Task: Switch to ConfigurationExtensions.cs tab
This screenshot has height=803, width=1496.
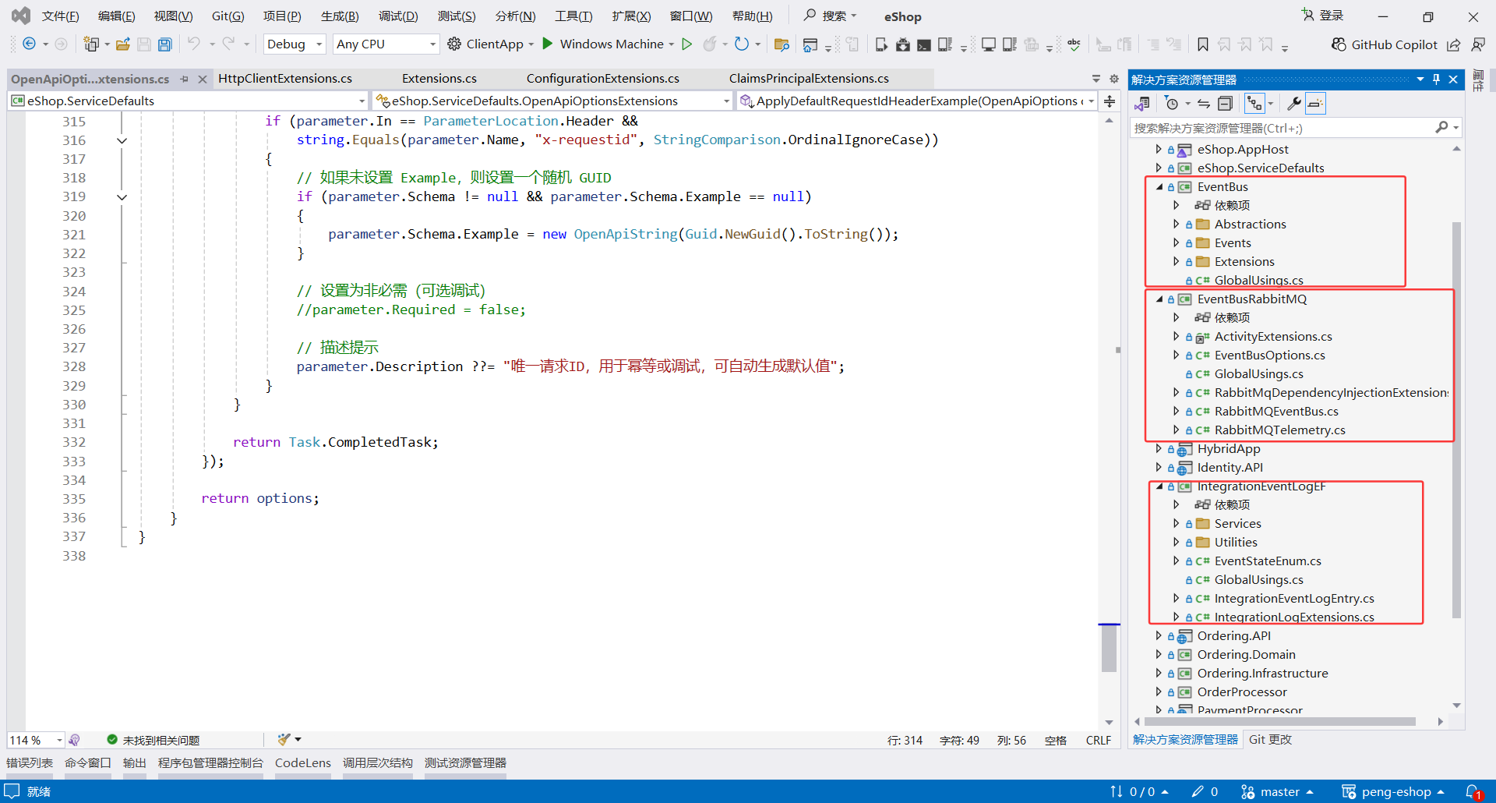Action: point(603,79)
